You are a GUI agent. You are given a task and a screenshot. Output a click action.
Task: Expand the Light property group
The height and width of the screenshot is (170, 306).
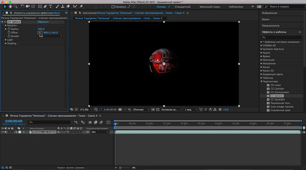[x=6, y=40]
